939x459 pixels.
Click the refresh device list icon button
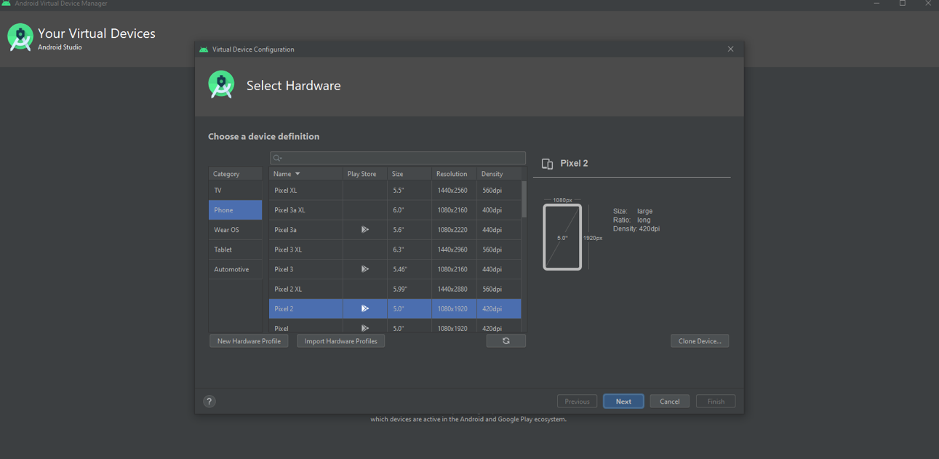[x=506, y=341]
